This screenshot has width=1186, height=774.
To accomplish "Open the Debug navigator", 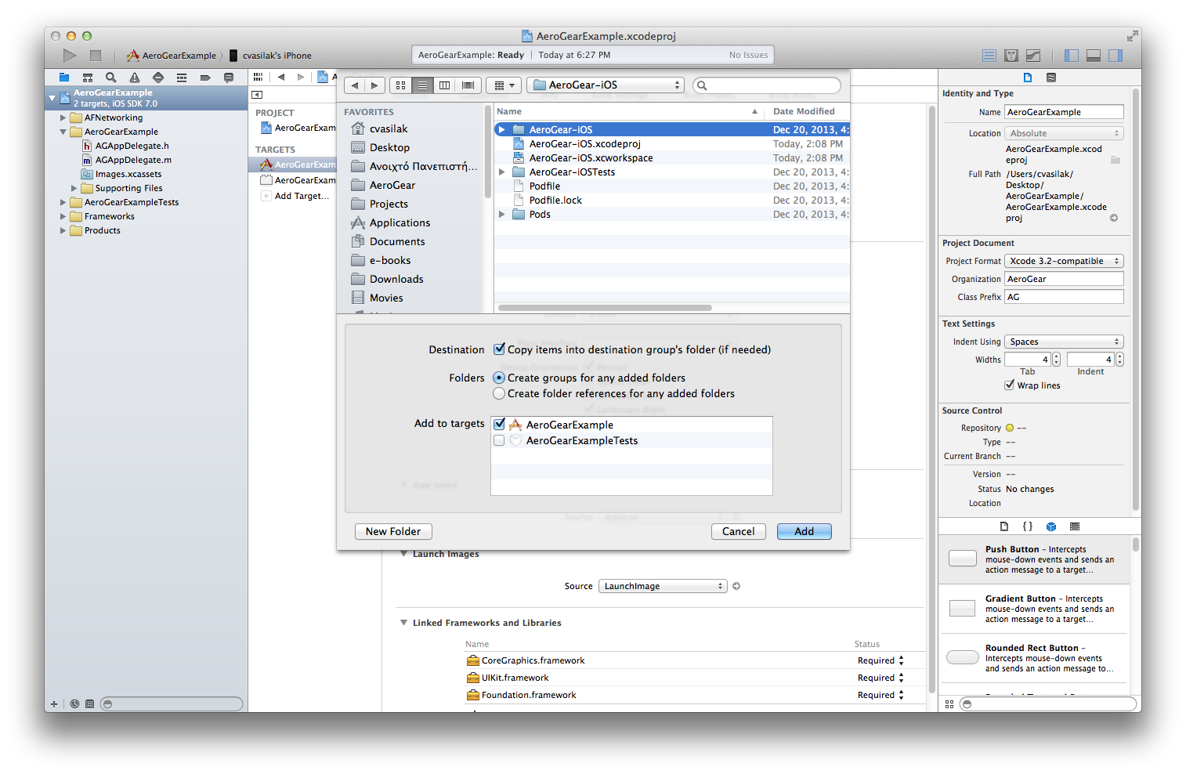I will click(182, 78).
